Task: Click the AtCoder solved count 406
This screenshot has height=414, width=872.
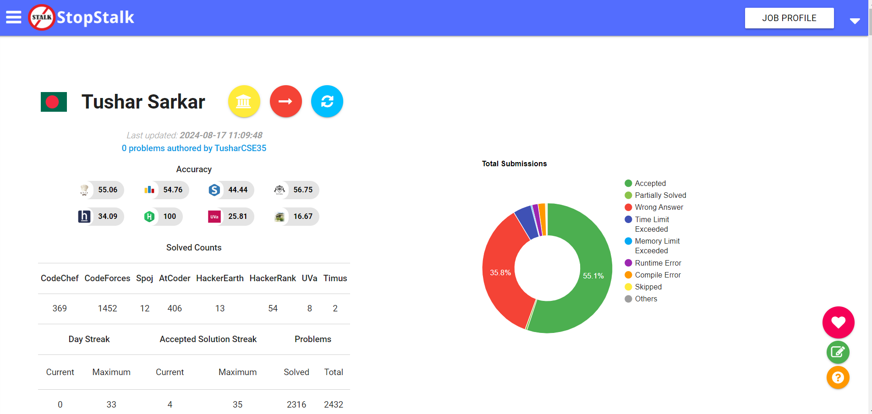Action: tap(175, 309)
